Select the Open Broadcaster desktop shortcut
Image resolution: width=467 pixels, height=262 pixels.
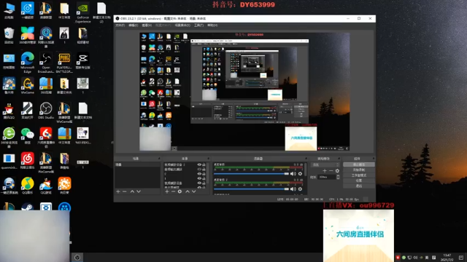coord(46,63)
